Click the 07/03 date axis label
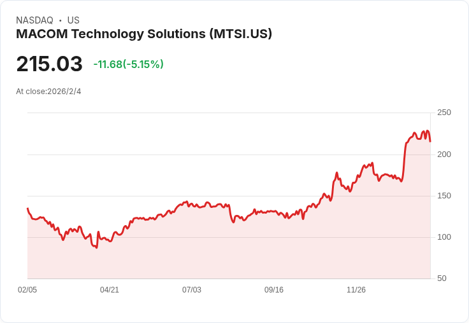The width and height of the screenshot is (469, 323). pyautogui.click(x=192, y=289)
